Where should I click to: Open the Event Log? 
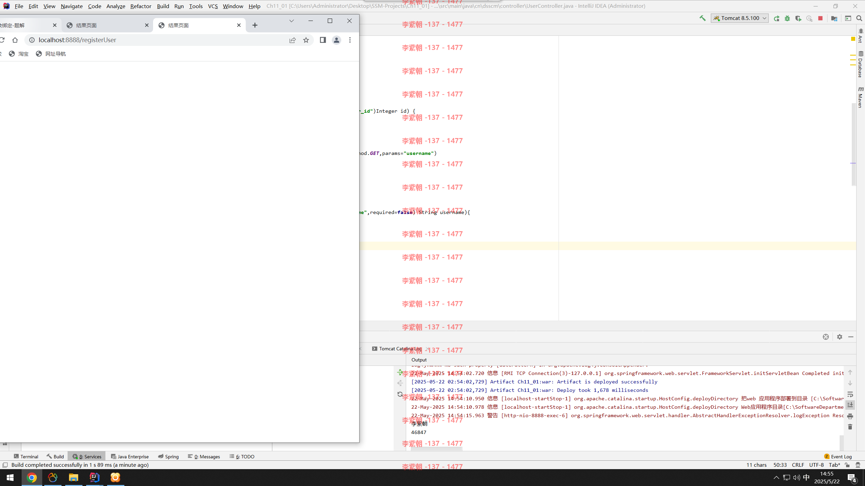838,456
